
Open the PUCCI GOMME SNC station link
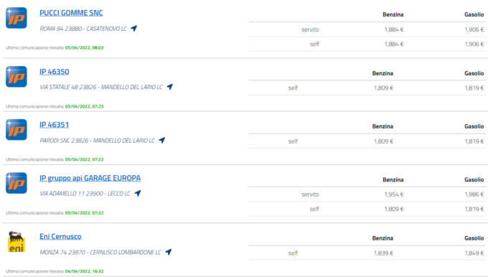click(71, 13)
